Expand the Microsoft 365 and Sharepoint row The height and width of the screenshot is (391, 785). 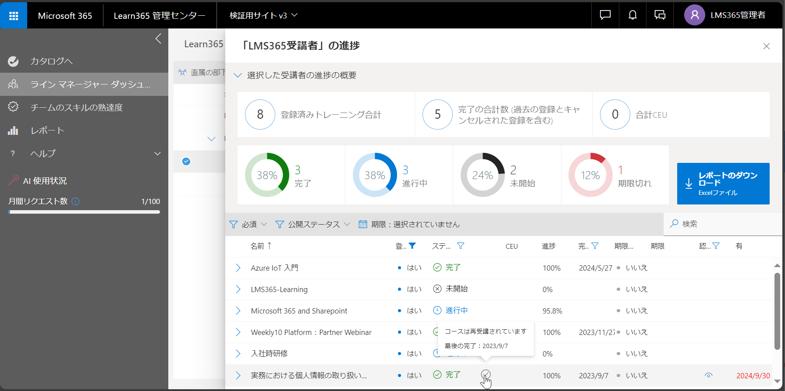[x=238, y=311]
